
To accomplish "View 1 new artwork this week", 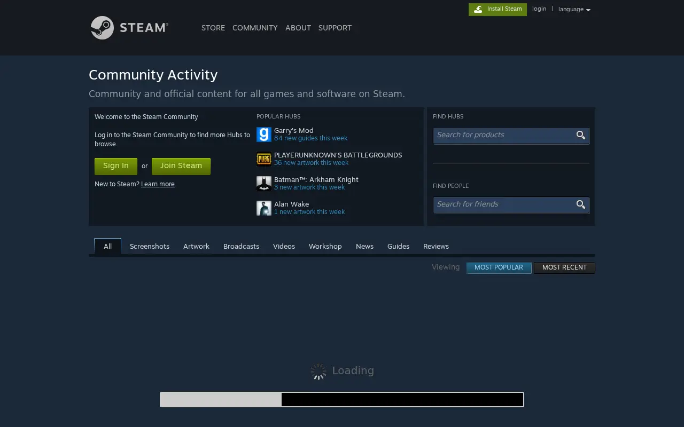I will [309, 212].
